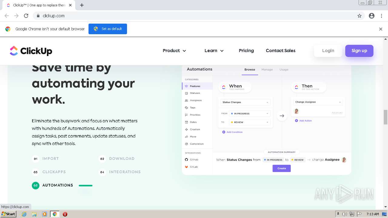Switch to the Usage tab
Screen dimensions: 388x218
point(284,70)
